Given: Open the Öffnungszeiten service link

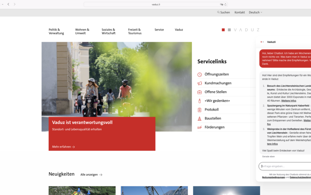Looking at the screenshot, I should (x=217, y=74).
